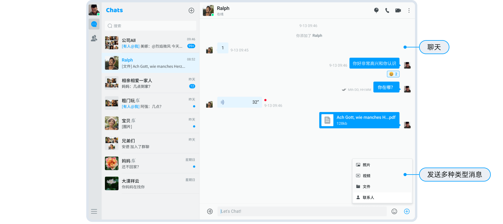The width and height of the screenshot is (503, 224).
Task: Toggle the attachment plus button
Action: (x=407, y=211)
